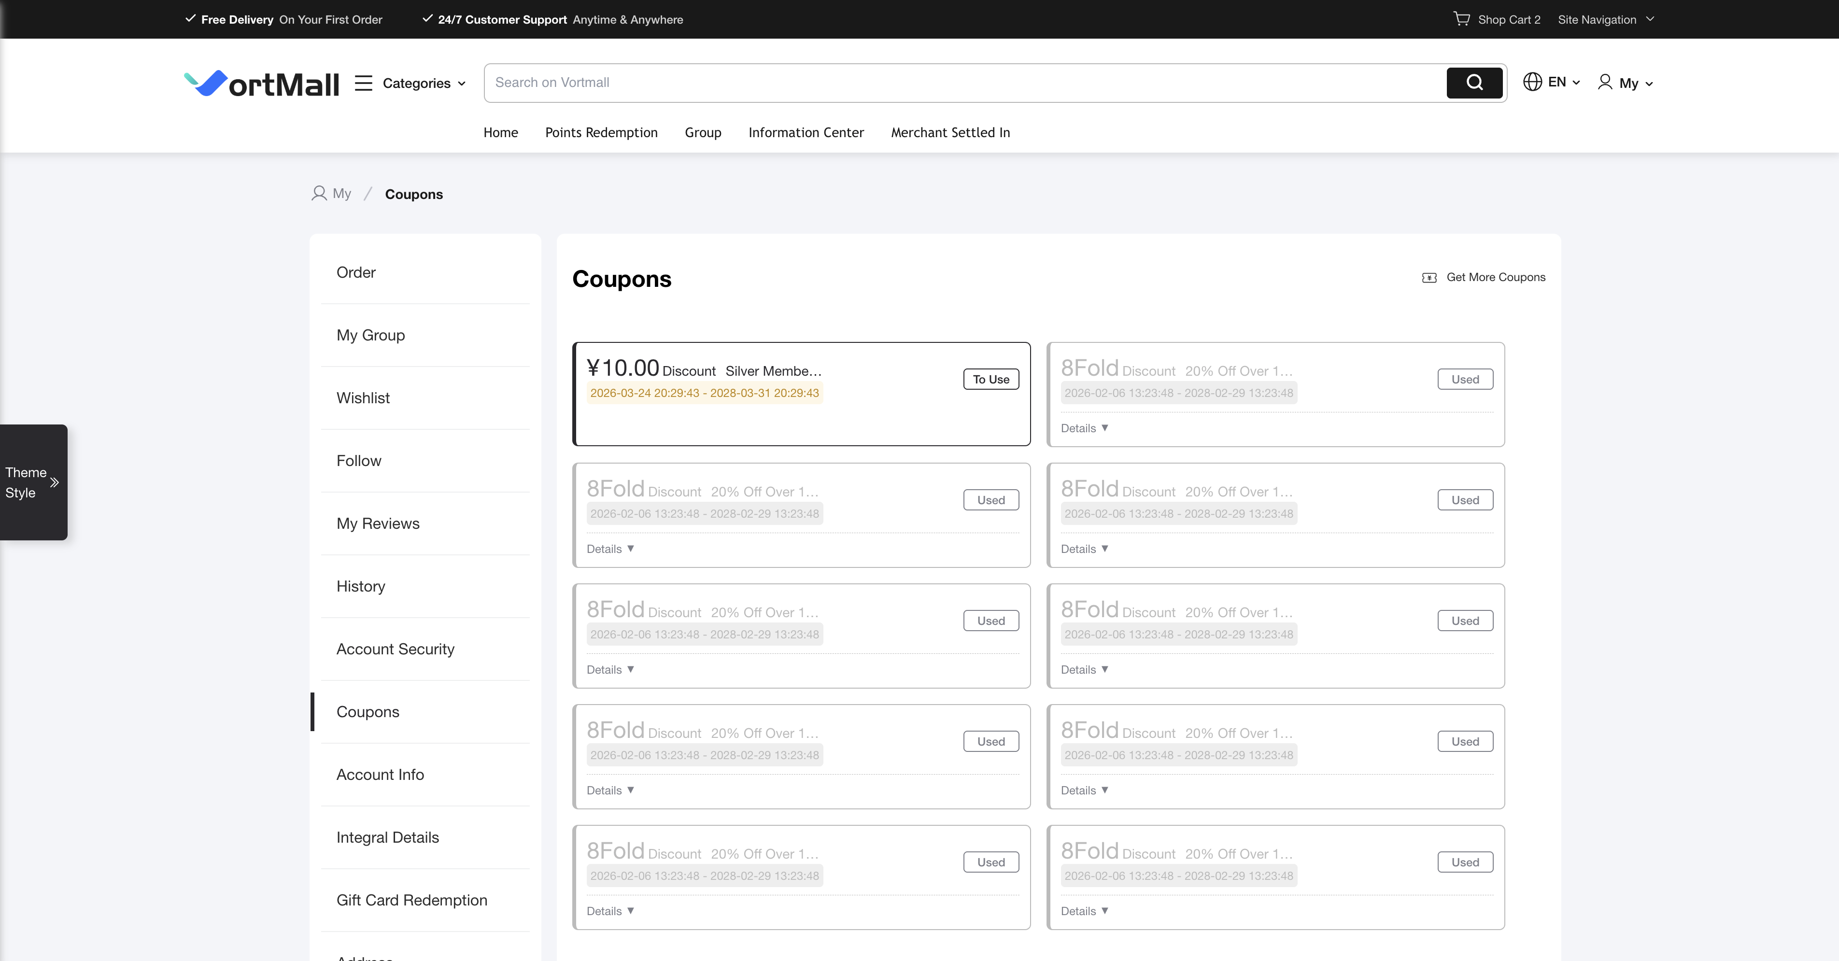Click the VortMall logo
Image resolution: width=1839 pixels, height=961 pixels.
click(x=261, y=84)
